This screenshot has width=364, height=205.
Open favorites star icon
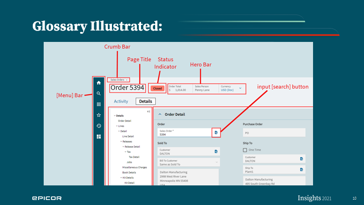tap(99, 115)
